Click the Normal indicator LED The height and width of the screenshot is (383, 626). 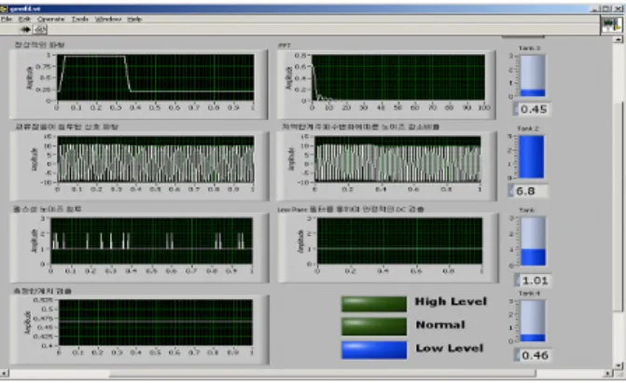click(x=374, y=327)
